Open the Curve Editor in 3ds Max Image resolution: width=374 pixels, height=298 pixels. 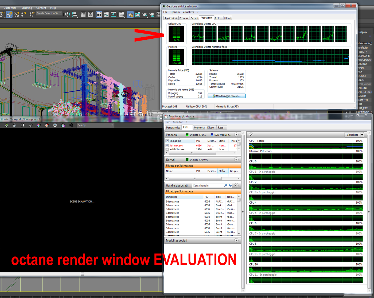(x=106, y=14)
